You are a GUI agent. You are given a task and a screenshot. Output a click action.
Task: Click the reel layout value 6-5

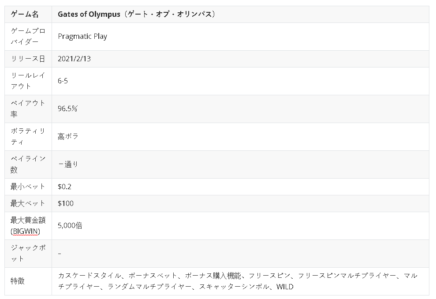click(63, 81)
